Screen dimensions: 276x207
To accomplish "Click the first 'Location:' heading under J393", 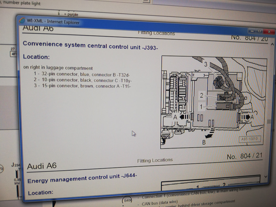I will click(x=36, y=57).
